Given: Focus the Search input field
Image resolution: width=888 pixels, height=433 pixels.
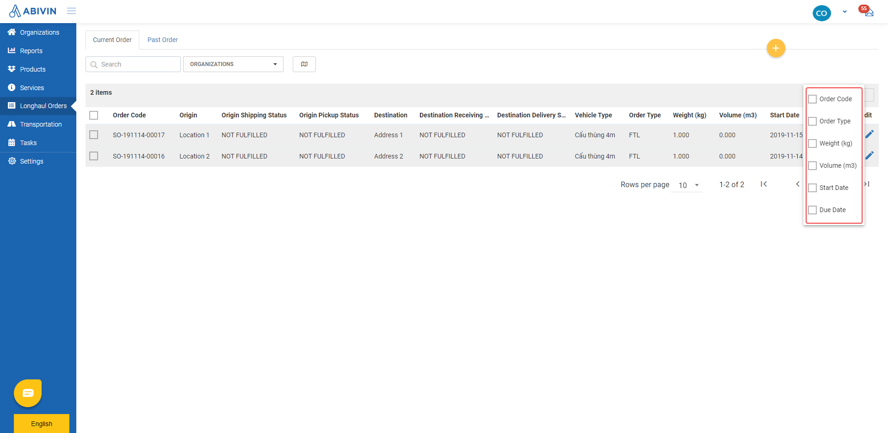Looking at the screenshot, I should (x=133, y=64).
